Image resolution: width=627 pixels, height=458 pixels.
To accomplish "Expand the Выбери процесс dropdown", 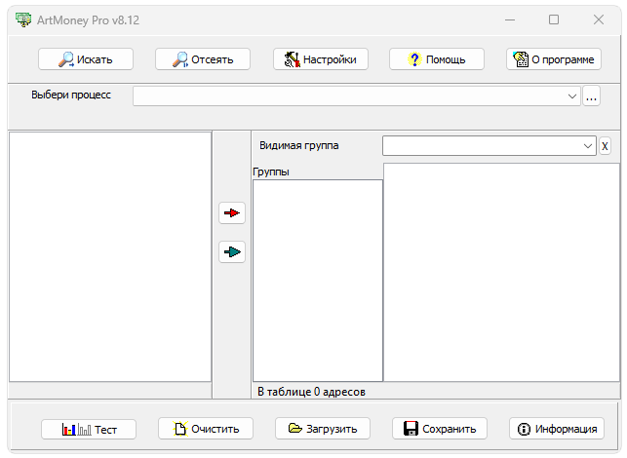I will [571, 96].
